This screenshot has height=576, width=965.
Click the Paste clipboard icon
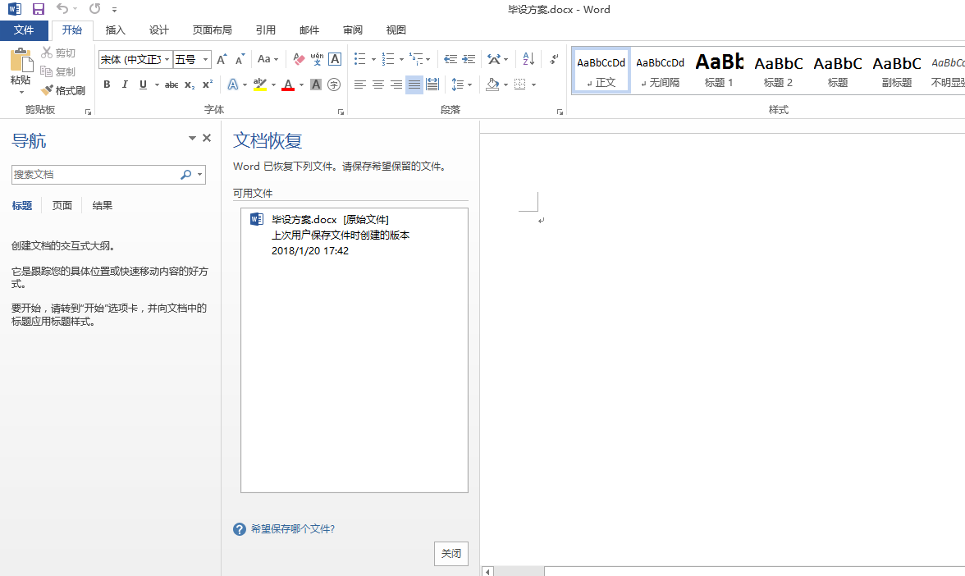21,61
